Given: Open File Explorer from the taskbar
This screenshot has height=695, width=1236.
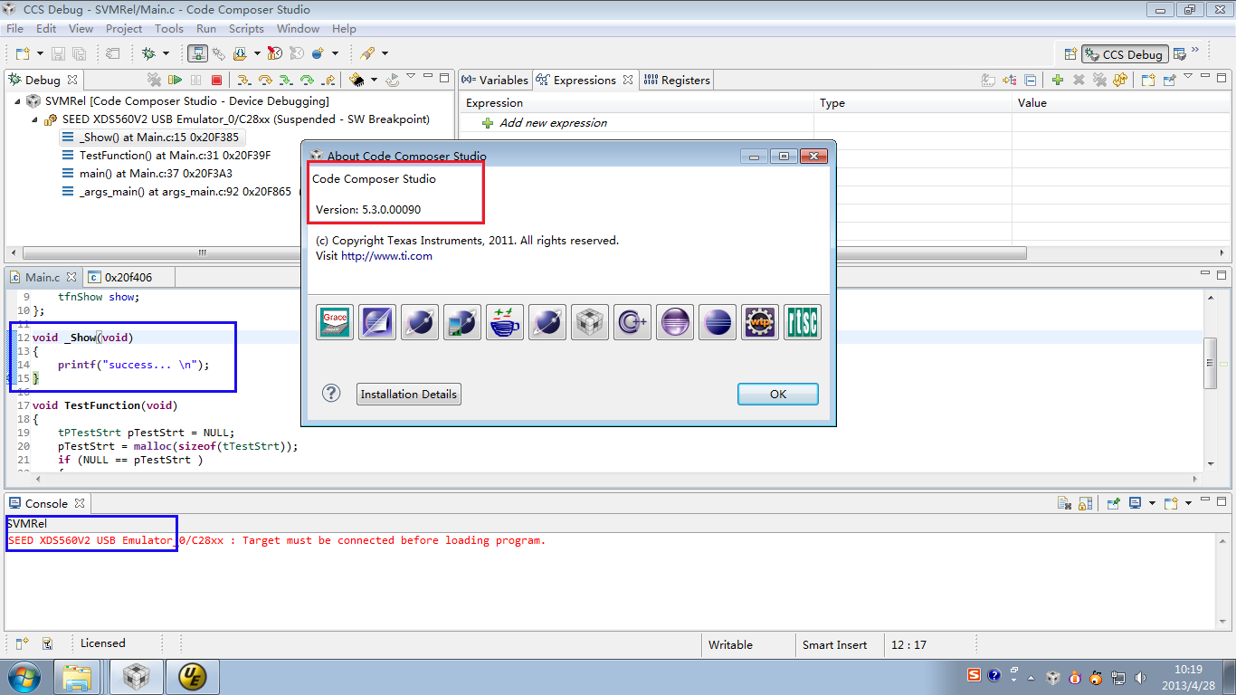Looking at the screenshot, I should [78, 676].
